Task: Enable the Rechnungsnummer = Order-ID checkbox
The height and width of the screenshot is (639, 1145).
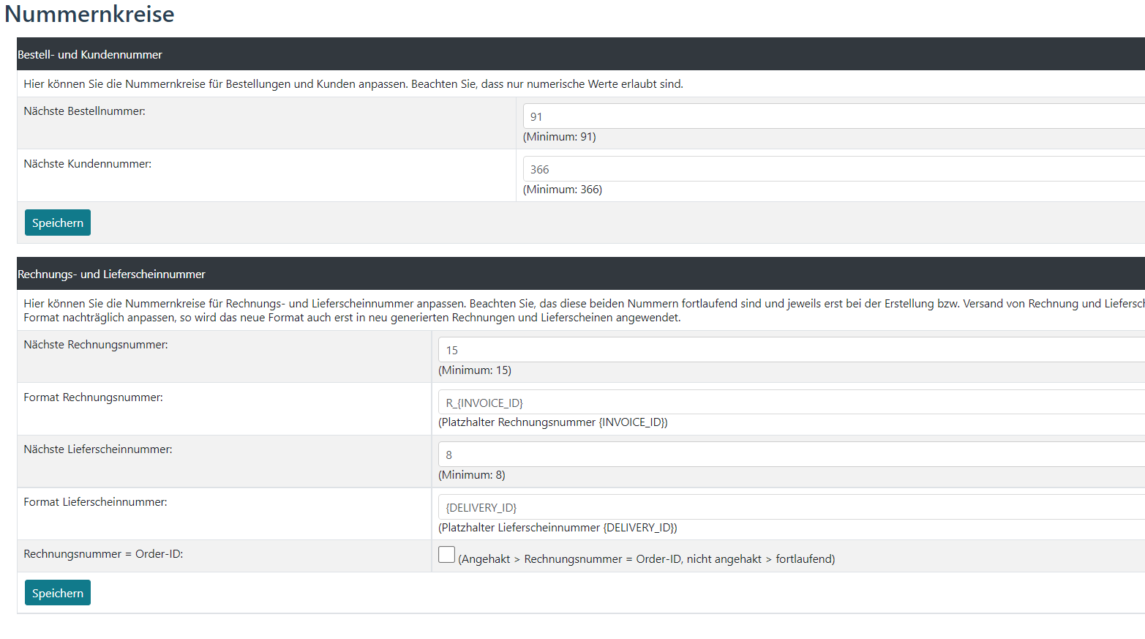Action: (x=446, y=555)
